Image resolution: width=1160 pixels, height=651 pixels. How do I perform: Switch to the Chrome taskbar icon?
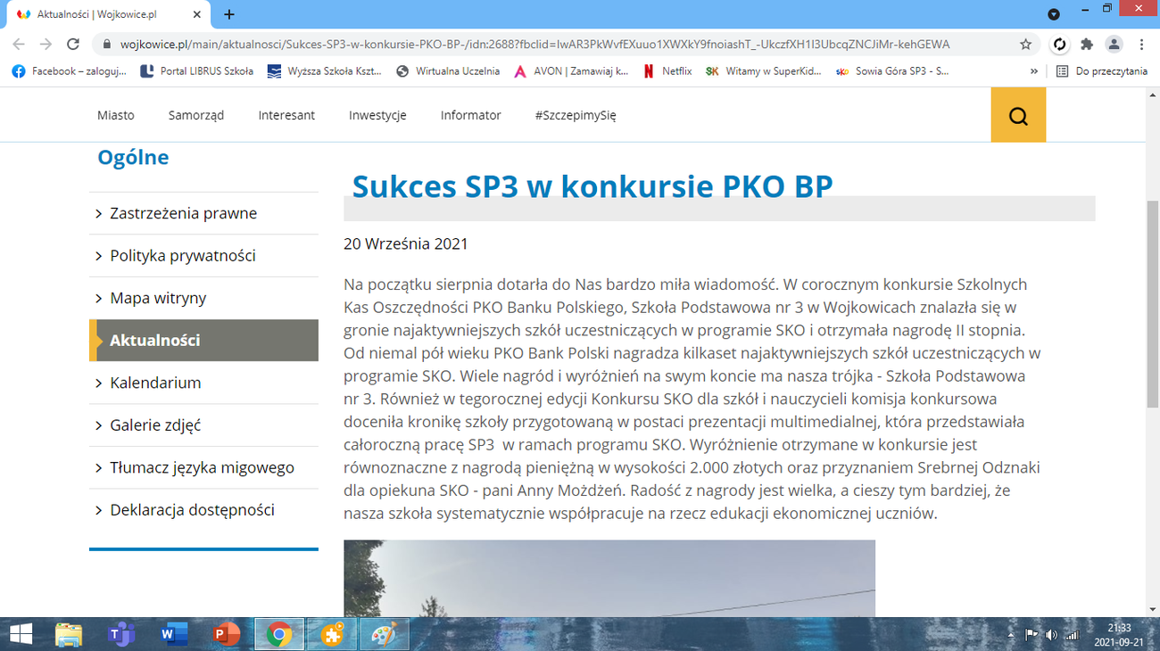(279, 634)
